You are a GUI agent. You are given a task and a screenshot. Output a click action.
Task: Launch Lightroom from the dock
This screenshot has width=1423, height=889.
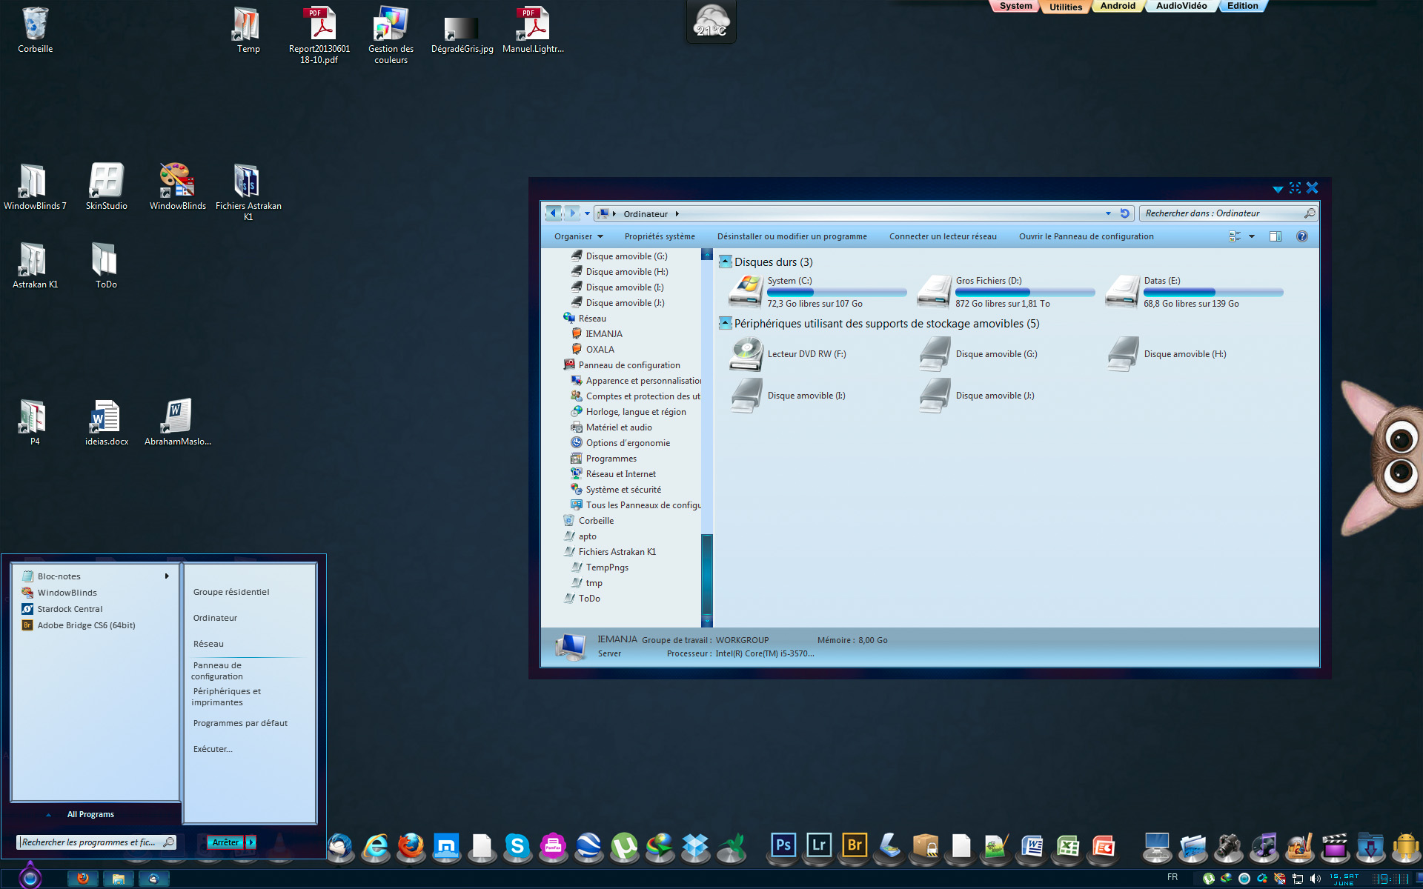[819, 845]
